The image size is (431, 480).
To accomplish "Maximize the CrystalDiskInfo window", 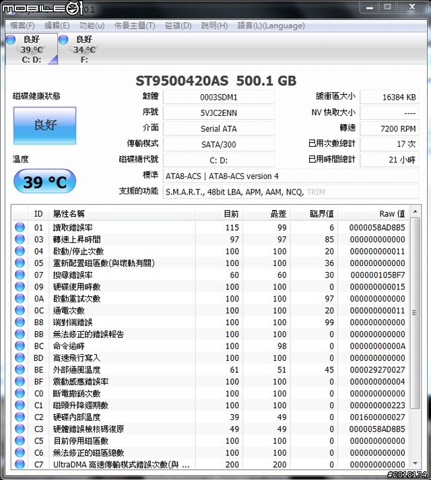I will [x=387, y=7].
